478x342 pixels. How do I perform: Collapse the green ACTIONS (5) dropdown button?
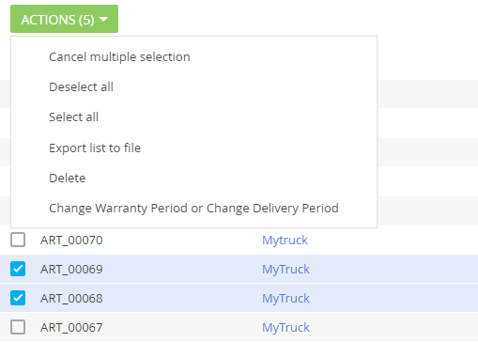64,19
